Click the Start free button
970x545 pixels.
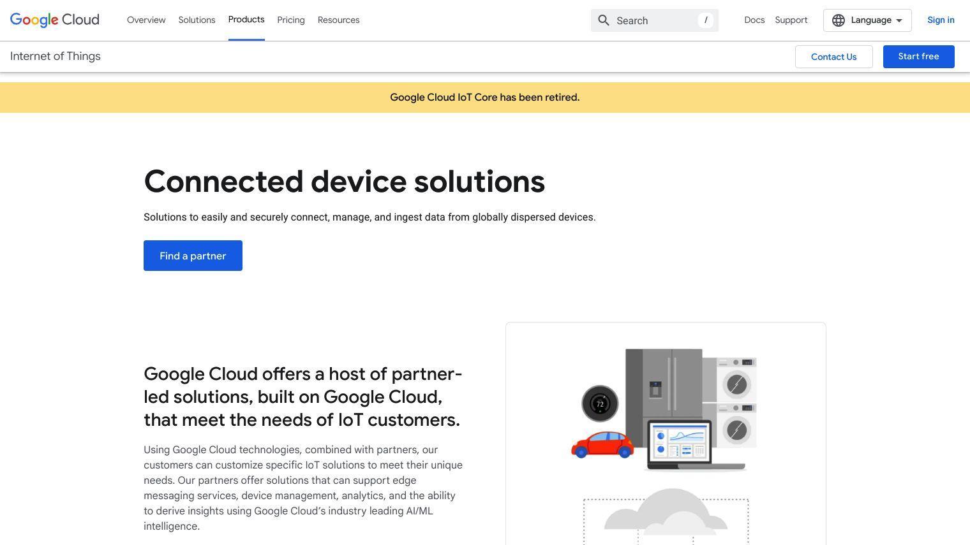tap(918, 57)
